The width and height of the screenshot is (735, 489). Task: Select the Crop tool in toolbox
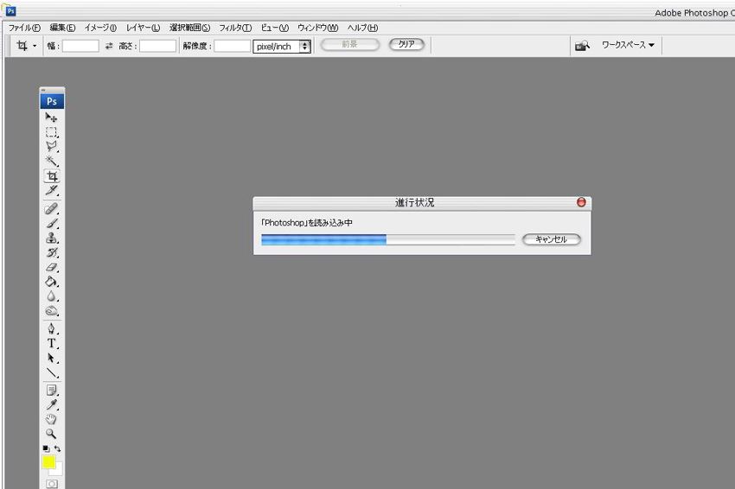[52, 176]
